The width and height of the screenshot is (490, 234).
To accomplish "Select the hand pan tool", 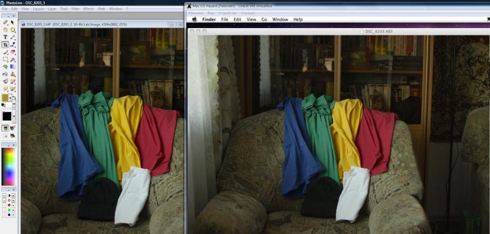I will coord(5,29).
